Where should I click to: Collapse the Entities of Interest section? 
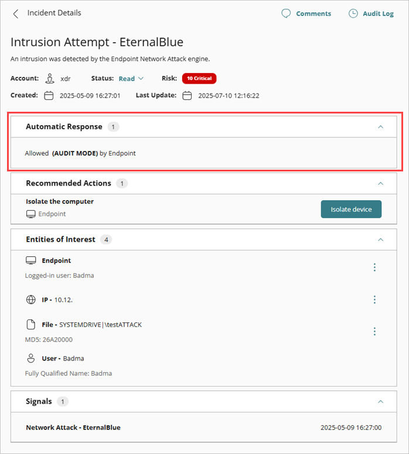point(380,239)
